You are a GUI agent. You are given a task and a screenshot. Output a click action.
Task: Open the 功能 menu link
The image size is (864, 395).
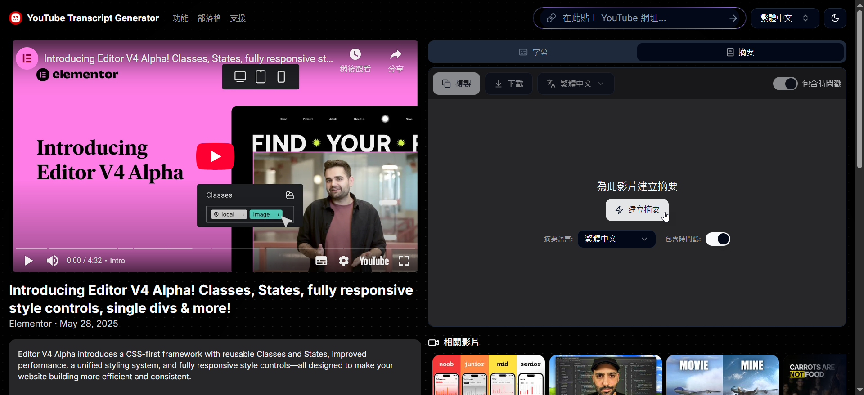[180, 18]
